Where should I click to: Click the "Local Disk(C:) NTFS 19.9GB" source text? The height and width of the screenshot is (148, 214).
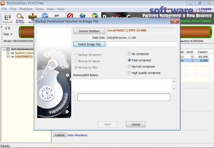click(x=127, y=30)
